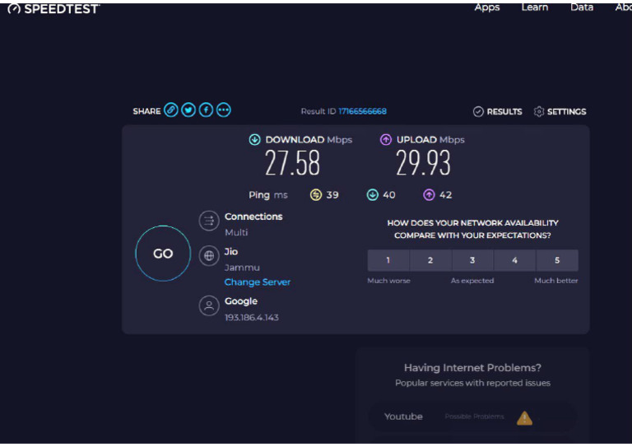Copy share link icon
The image size is (632, 447).
171,110
